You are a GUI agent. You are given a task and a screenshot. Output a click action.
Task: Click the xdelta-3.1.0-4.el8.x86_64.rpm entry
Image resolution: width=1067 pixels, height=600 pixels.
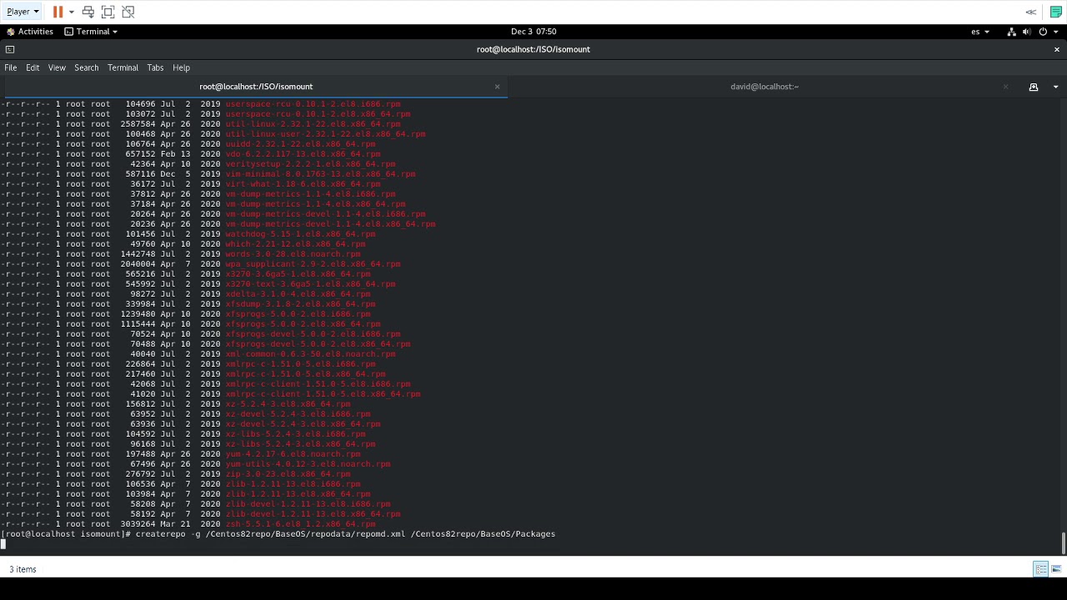(x=298, y=294)
